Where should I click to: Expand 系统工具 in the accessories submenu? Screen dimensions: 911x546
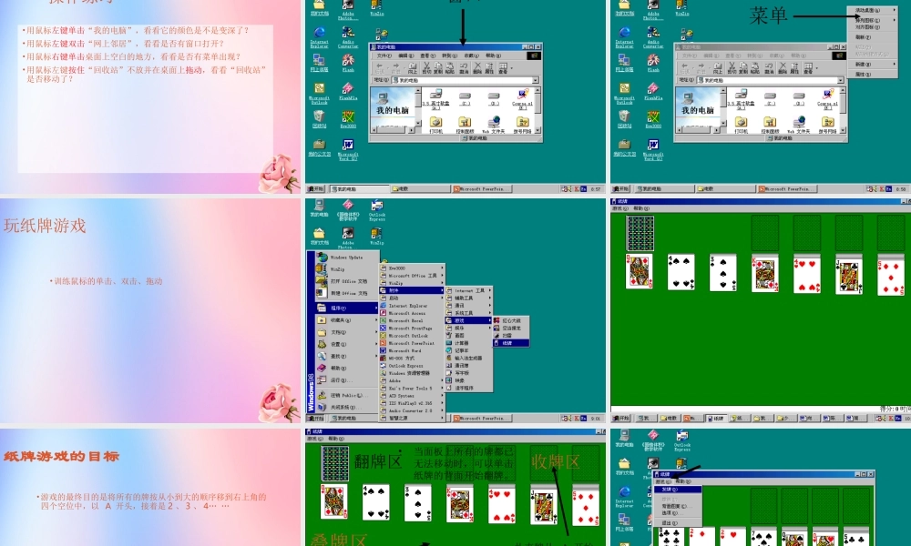(468, 313)
